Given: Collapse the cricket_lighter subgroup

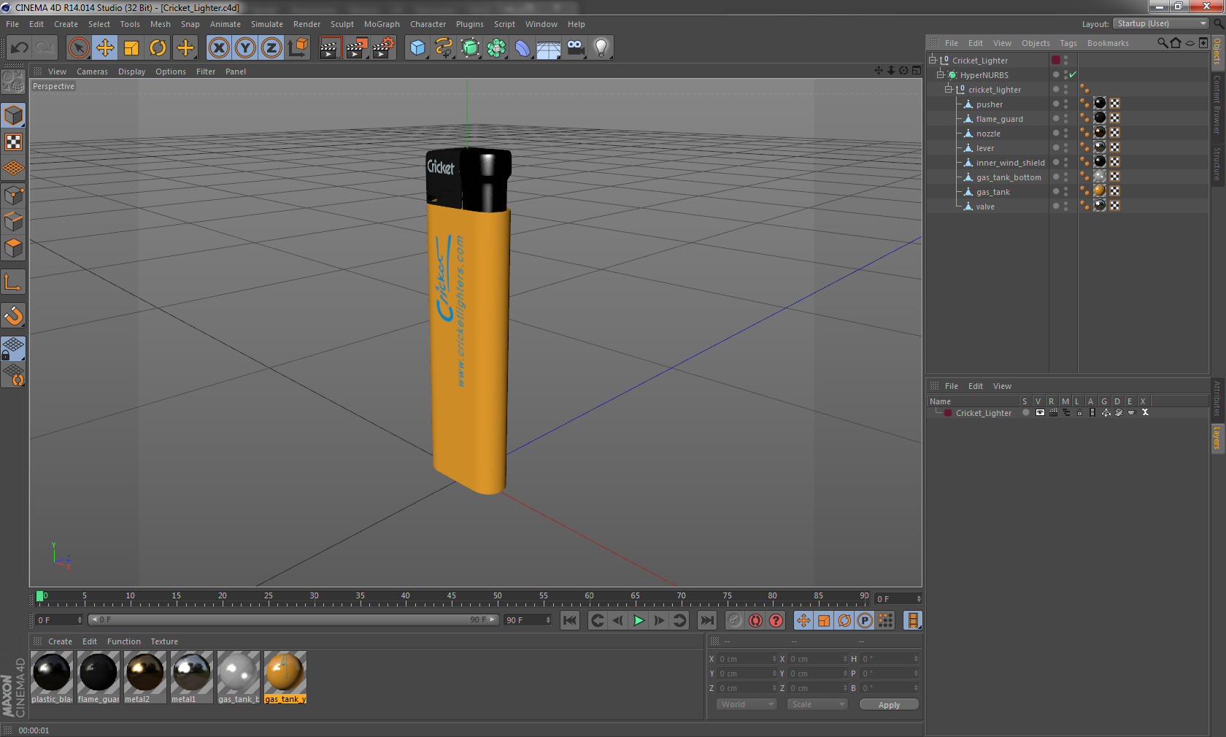Looking at the screenshot, I should [x=949, y=89].
